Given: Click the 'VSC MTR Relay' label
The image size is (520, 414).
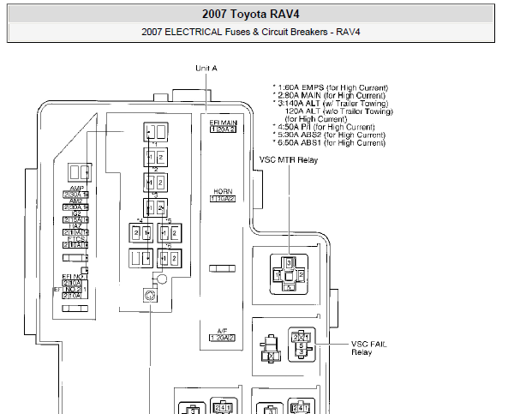Looking at the screenshot, I should pos(289,160).
